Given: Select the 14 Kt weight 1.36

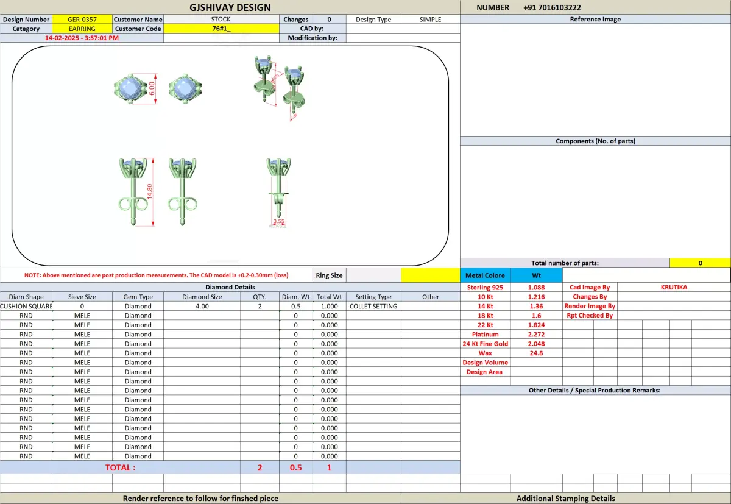Looking at the screenshot, I should (x=536, y=306).
